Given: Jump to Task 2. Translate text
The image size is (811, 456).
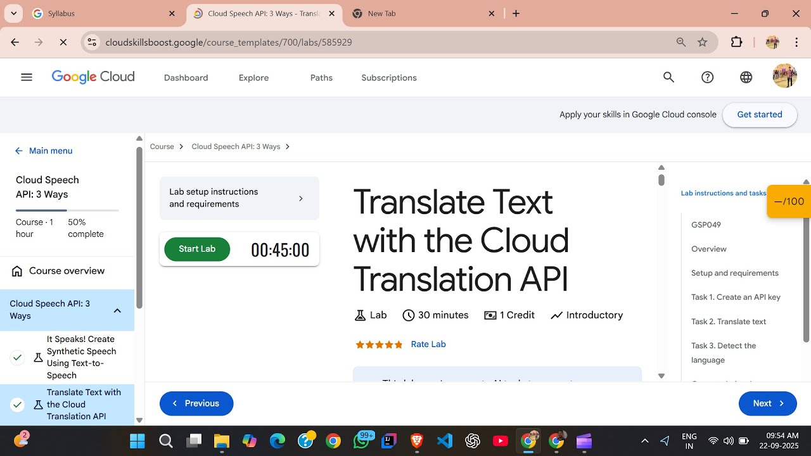Looking at the screenshot, I should tap(729, 322).
